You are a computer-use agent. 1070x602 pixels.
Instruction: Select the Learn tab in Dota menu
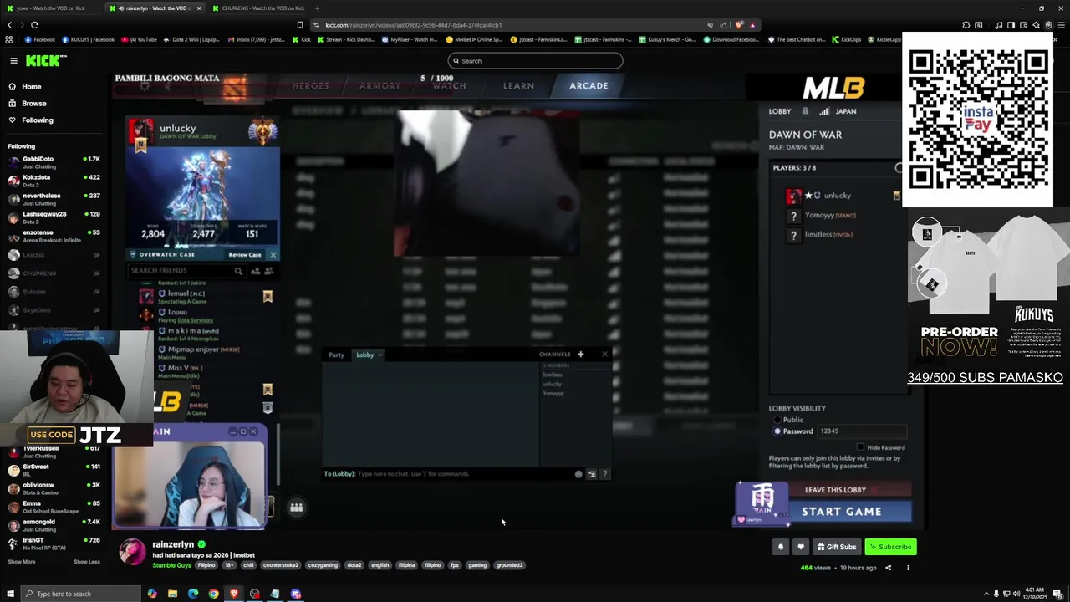pyautogui.click(x=518, y=86)
